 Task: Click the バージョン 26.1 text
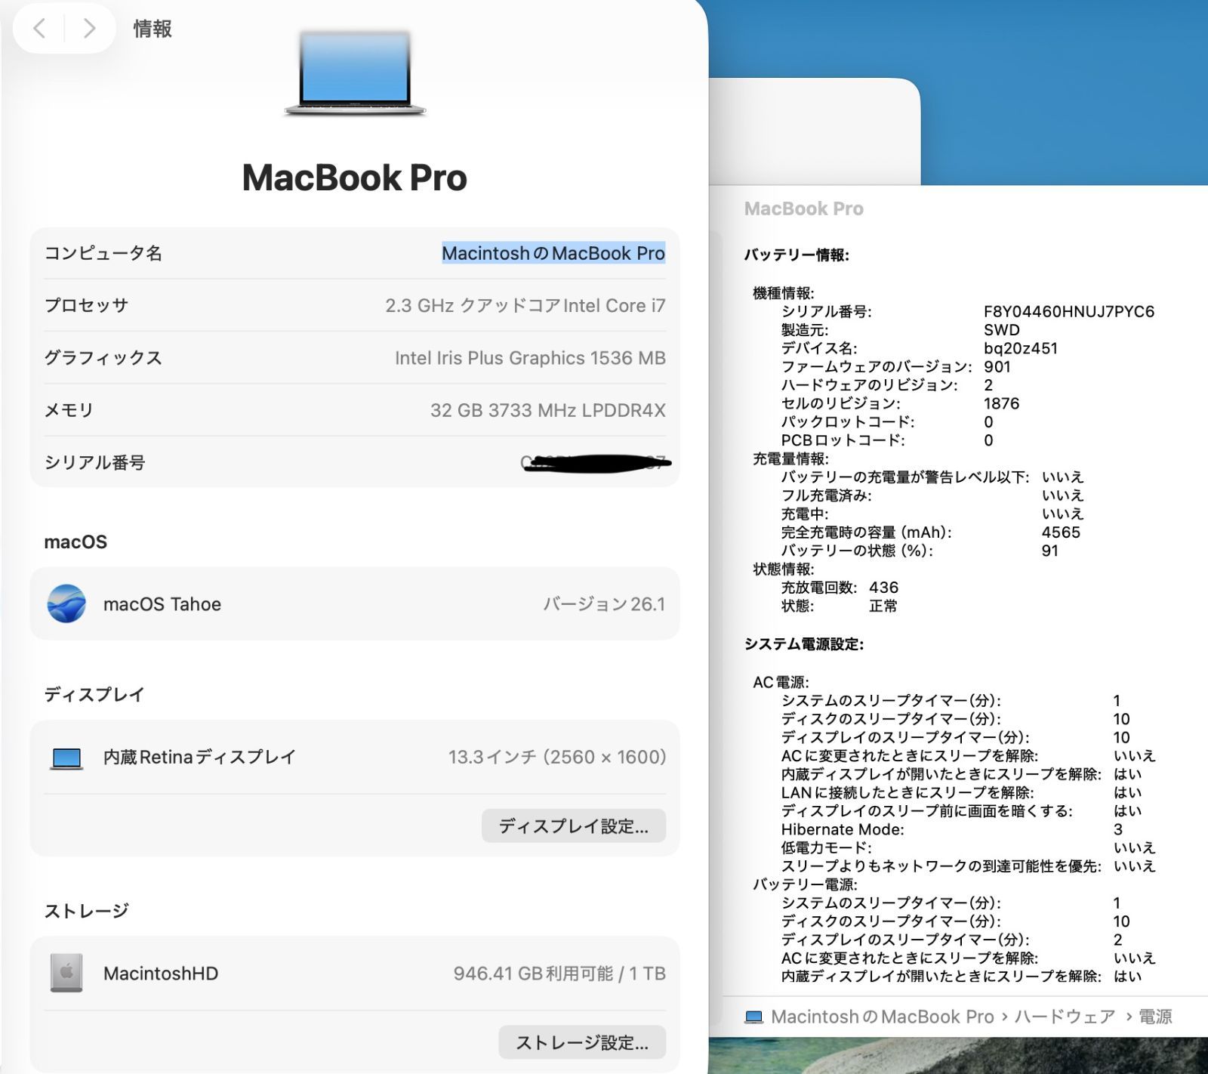604,604
